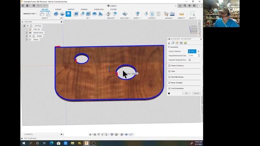Click the 2D Adaptive Clearing icon
This screenshot has width=260, height=146.
click(x=56, y=14)
